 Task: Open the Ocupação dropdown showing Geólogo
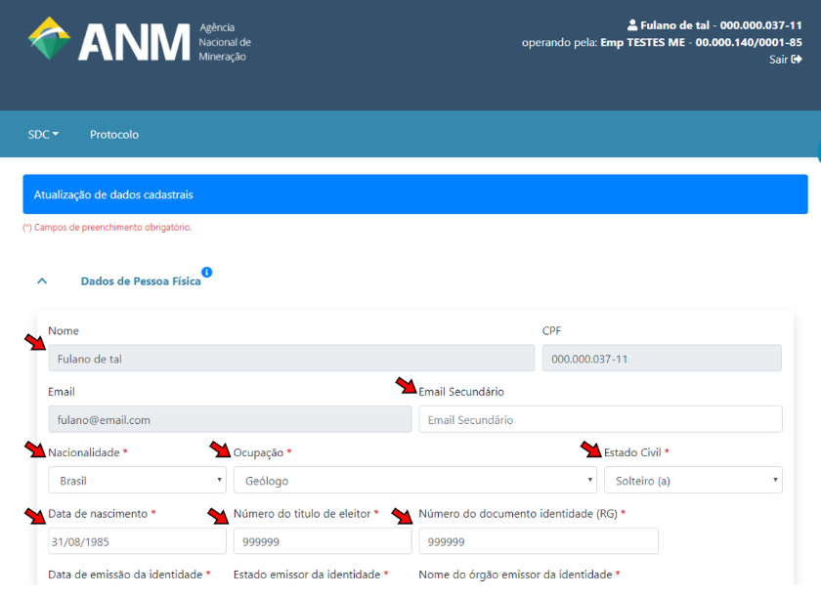click(414, 481)
